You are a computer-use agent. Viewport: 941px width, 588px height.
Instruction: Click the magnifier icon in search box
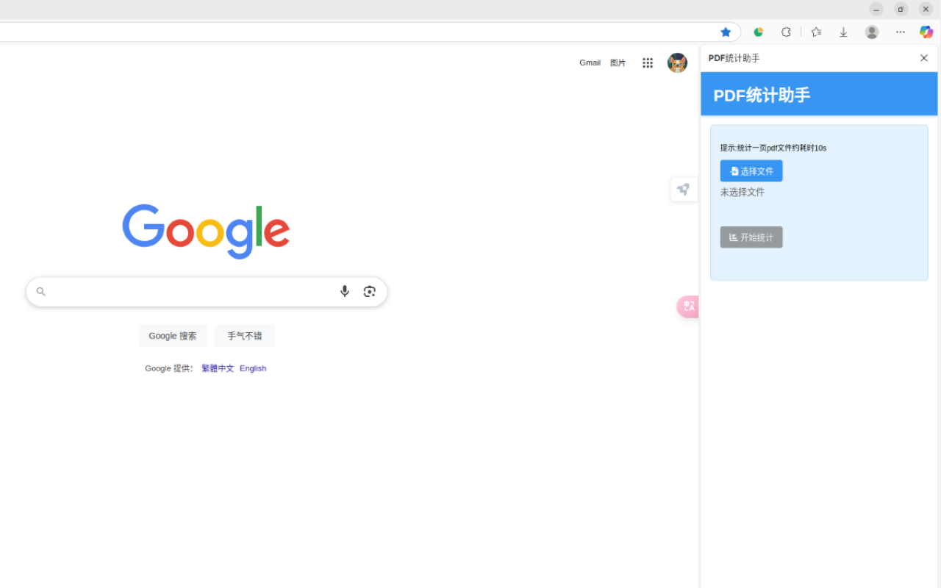tap(41, 292)
